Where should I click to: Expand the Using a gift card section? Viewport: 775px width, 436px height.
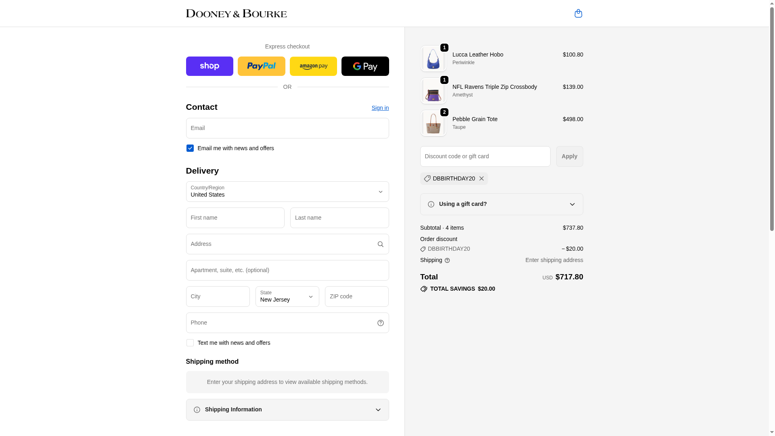pos(501,204)
